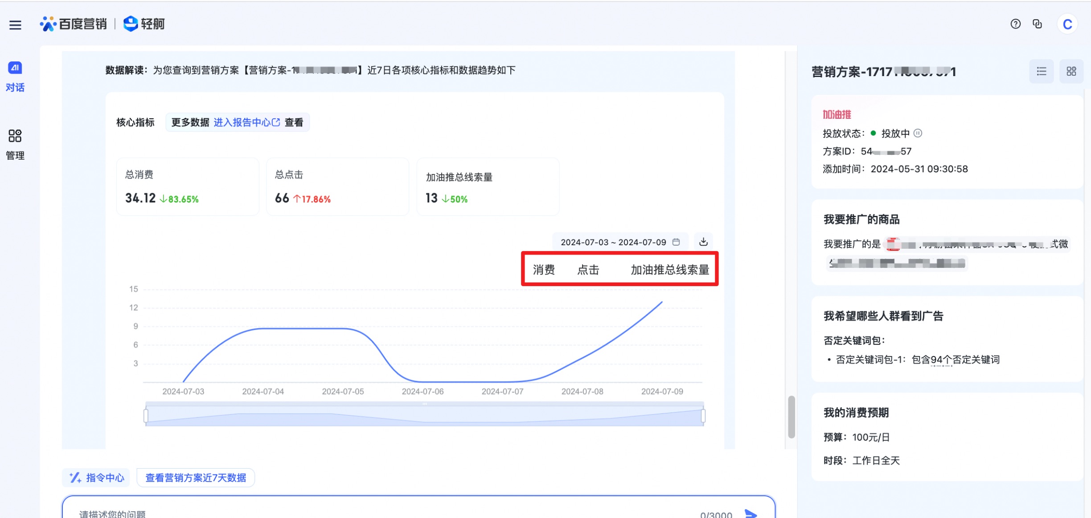This screenshot has width=1091, height=518.
Task: Switch to grid view icon
Action: point(1071,71)
